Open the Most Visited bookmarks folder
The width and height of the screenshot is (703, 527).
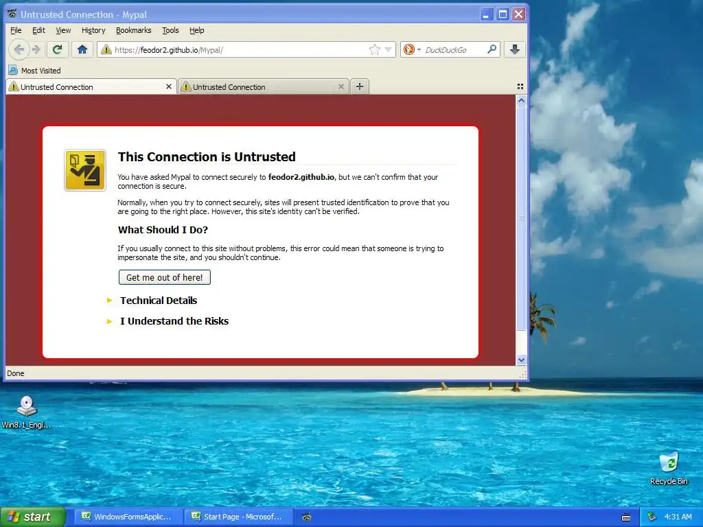(x=34, y=71)
